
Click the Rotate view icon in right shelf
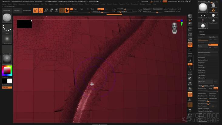[190, 89]
